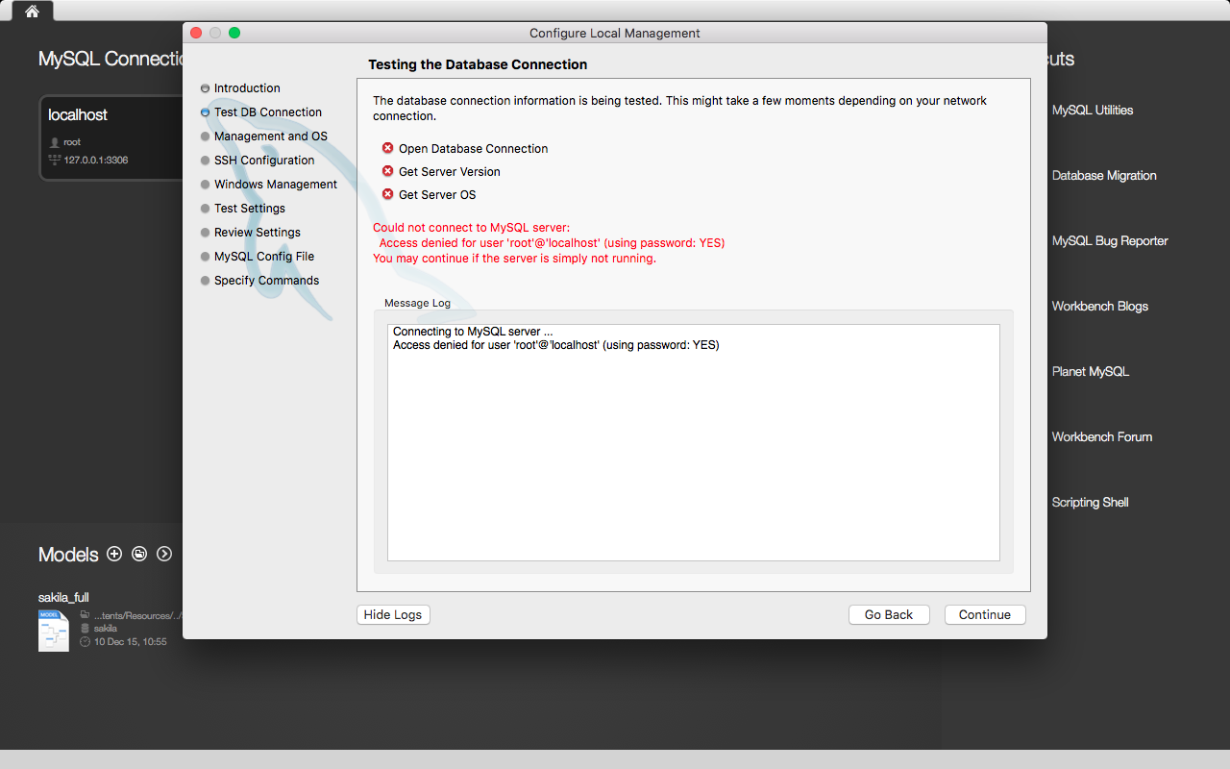This screenshot has height=769, width=1230.
Task: Select the SSH Configuration step
Action: coord(264,161)
